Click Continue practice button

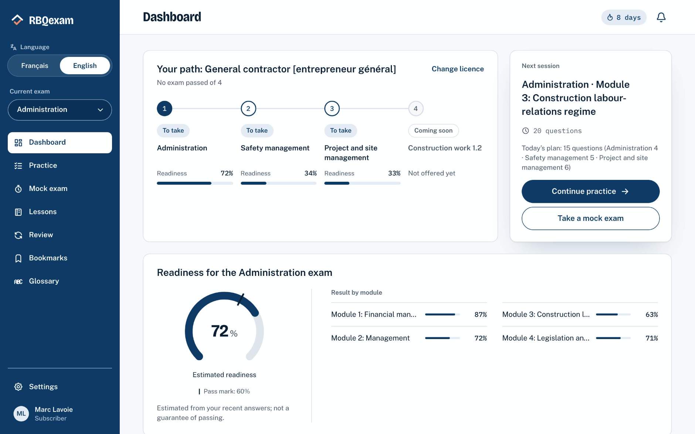click(x=590, y=191)
